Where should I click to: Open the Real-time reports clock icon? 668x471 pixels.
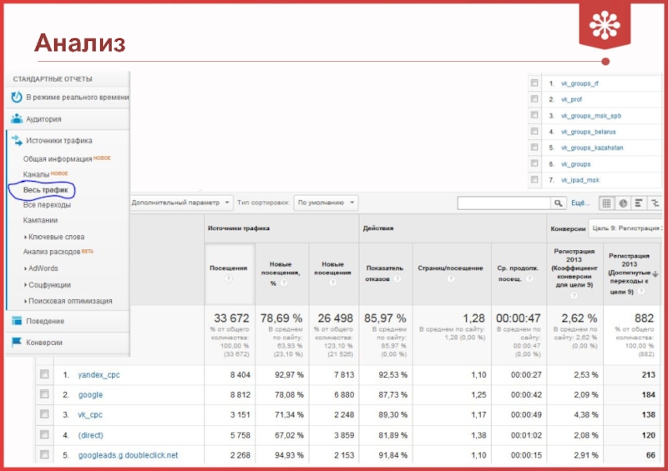click(16, 98)
